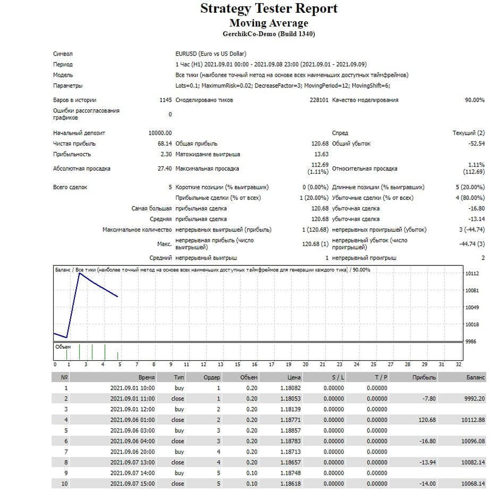
Task: Click the peak of the balance line
Action: pos(79,274)
